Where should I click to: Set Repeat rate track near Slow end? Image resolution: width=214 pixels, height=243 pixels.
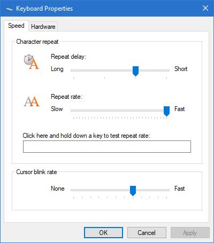tap(73, 111)
